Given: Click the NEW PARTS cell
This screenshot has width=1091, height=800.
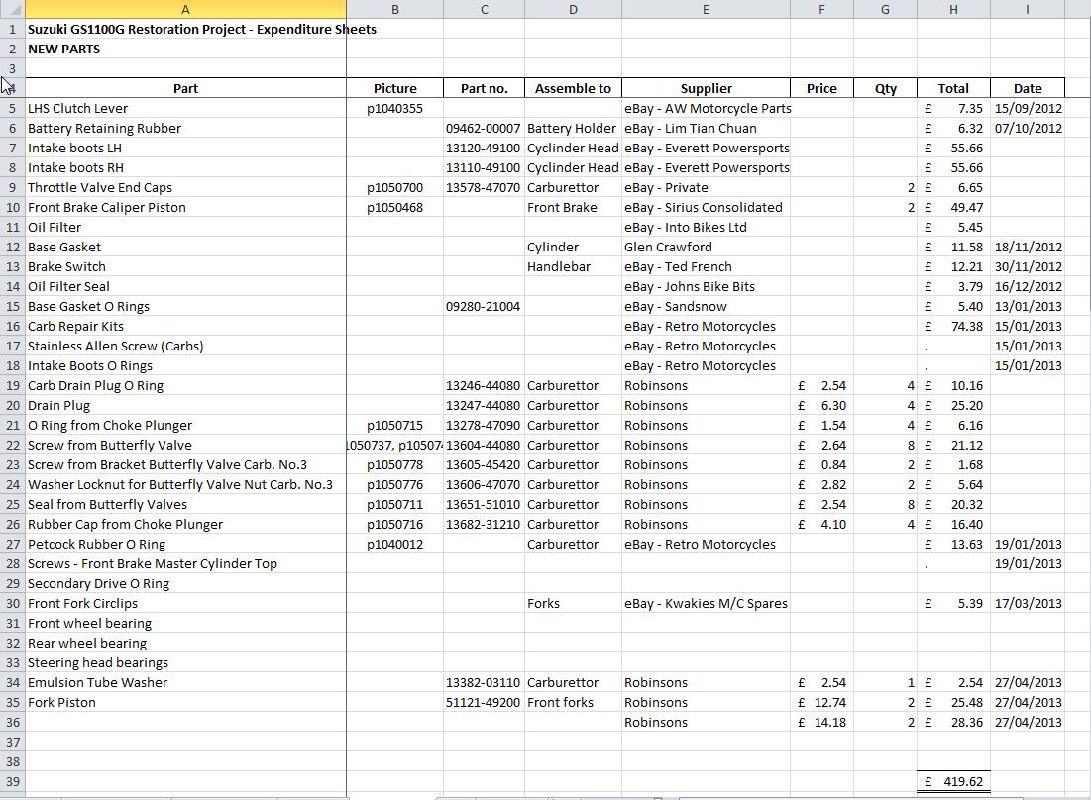Looking at the screenshot, I should pyautogui.click(x=185, y=49).
